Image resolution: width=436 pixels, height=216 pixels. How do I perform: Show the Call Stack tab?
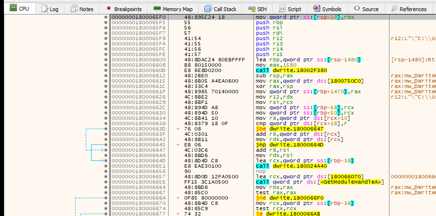click(x=220, y=9)
